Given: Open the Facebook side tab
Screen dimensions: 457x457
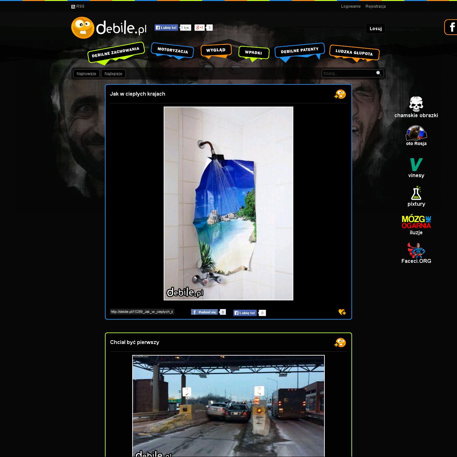Looking at the screenshot, I should click(x=451, y=27).
